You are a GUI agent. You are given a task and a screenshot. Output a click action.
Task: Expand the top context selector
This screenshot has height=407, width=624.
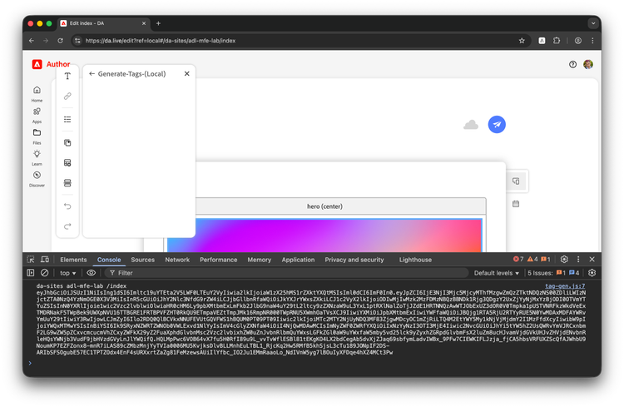[68, 273]
